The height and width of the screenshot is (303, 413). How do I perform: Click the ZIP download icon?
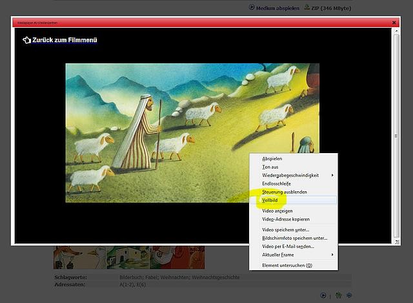click(307, 7)
